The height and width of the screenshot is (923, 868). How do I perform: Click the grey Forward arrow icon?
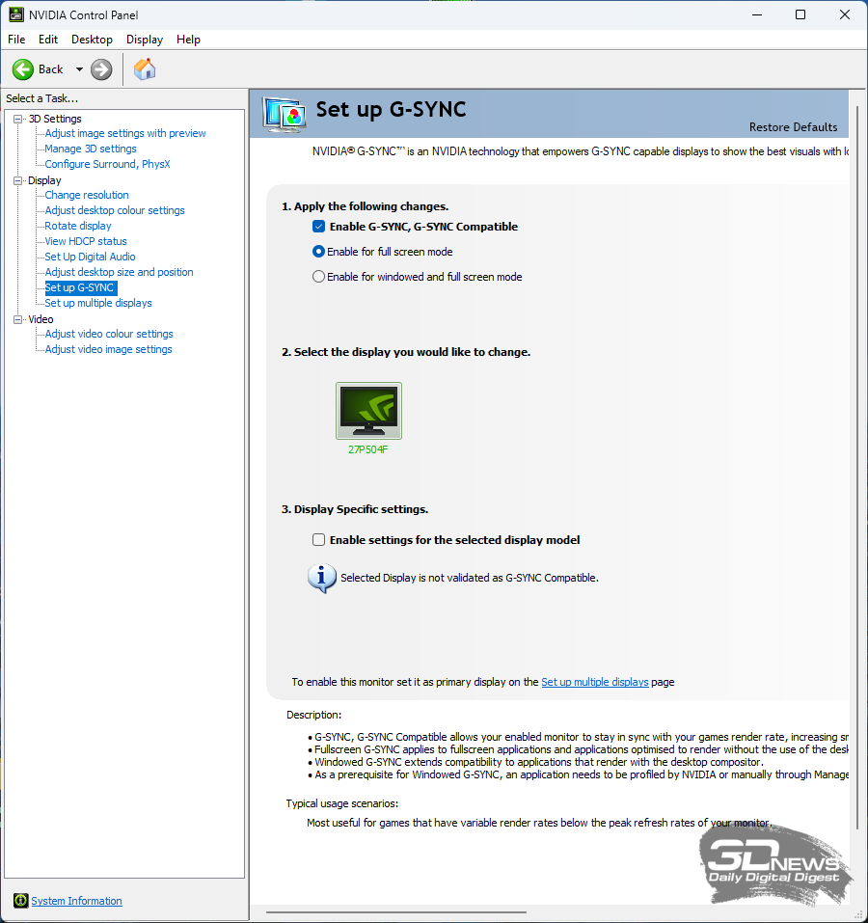point(101,69)
